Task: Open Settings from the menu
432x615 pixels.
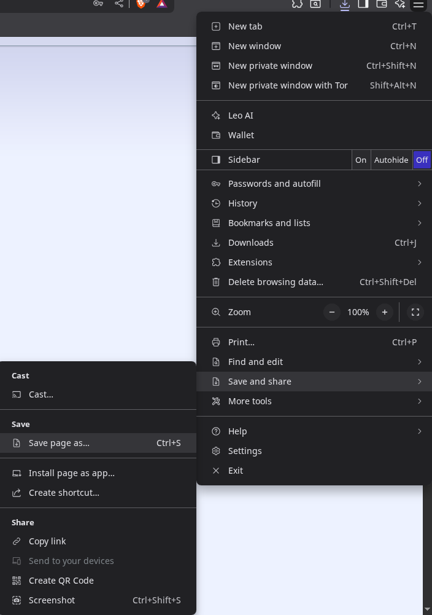Action: [x=245, y=451]
